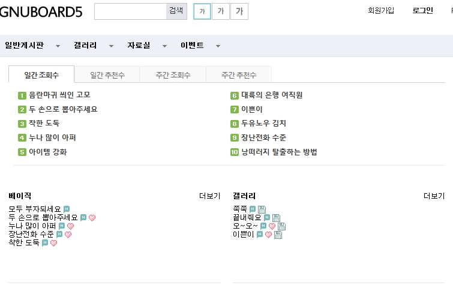Click the file attachment icon beside gallery post 이쁜이
453x291 pixels.
coord(278,235)
